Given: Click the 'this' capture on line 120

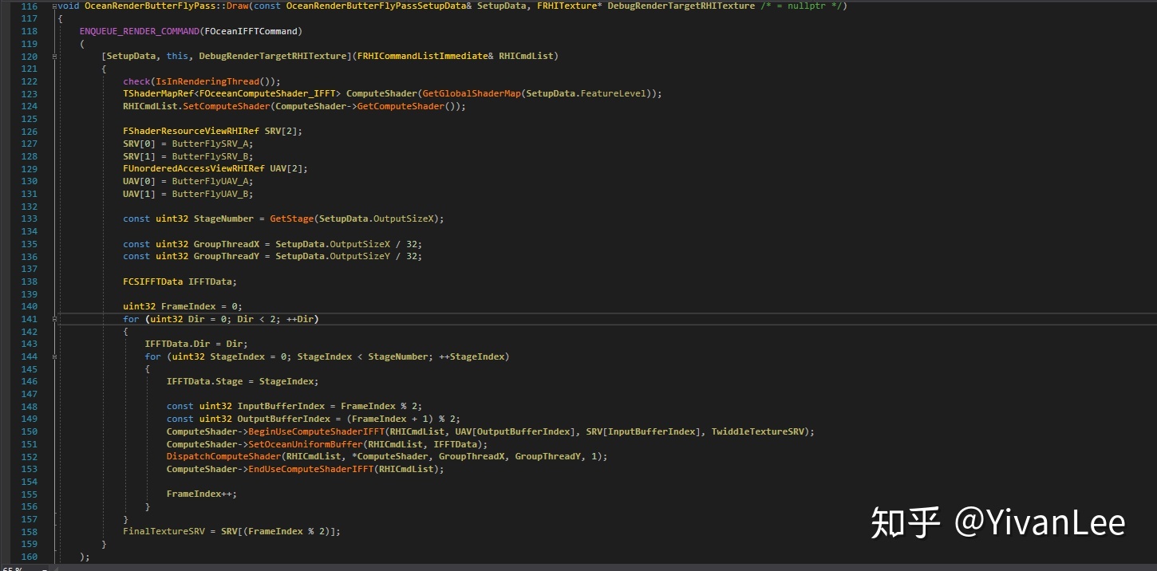Looking at the screenshot, I should pos(177,57).
